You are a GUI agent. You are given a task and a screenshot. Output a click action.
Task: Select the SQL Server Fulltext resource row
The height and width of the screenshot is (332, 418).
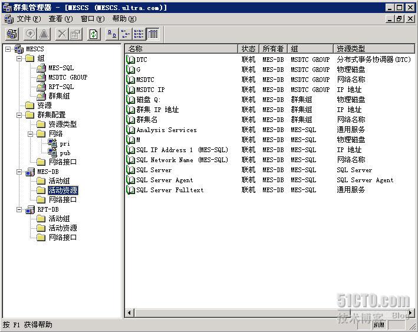[x=269, y=190]
